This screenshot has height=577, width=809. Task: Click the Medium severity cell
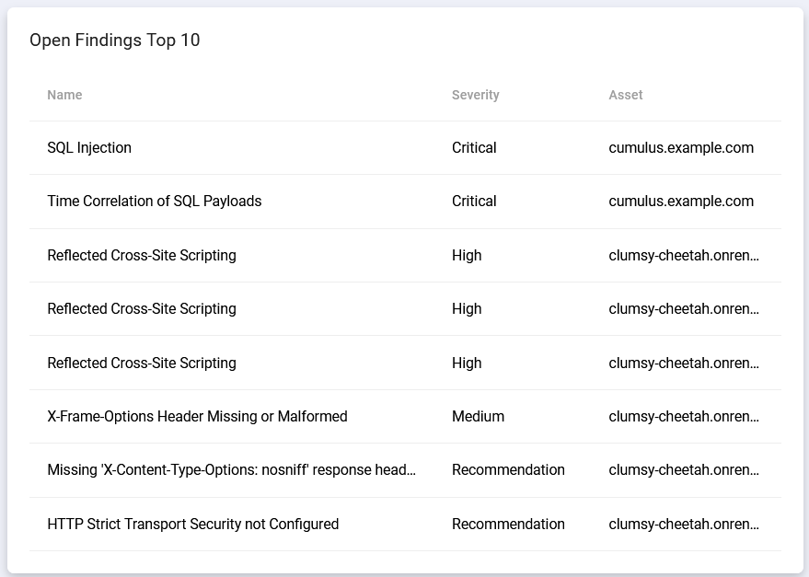click(478, 416)
